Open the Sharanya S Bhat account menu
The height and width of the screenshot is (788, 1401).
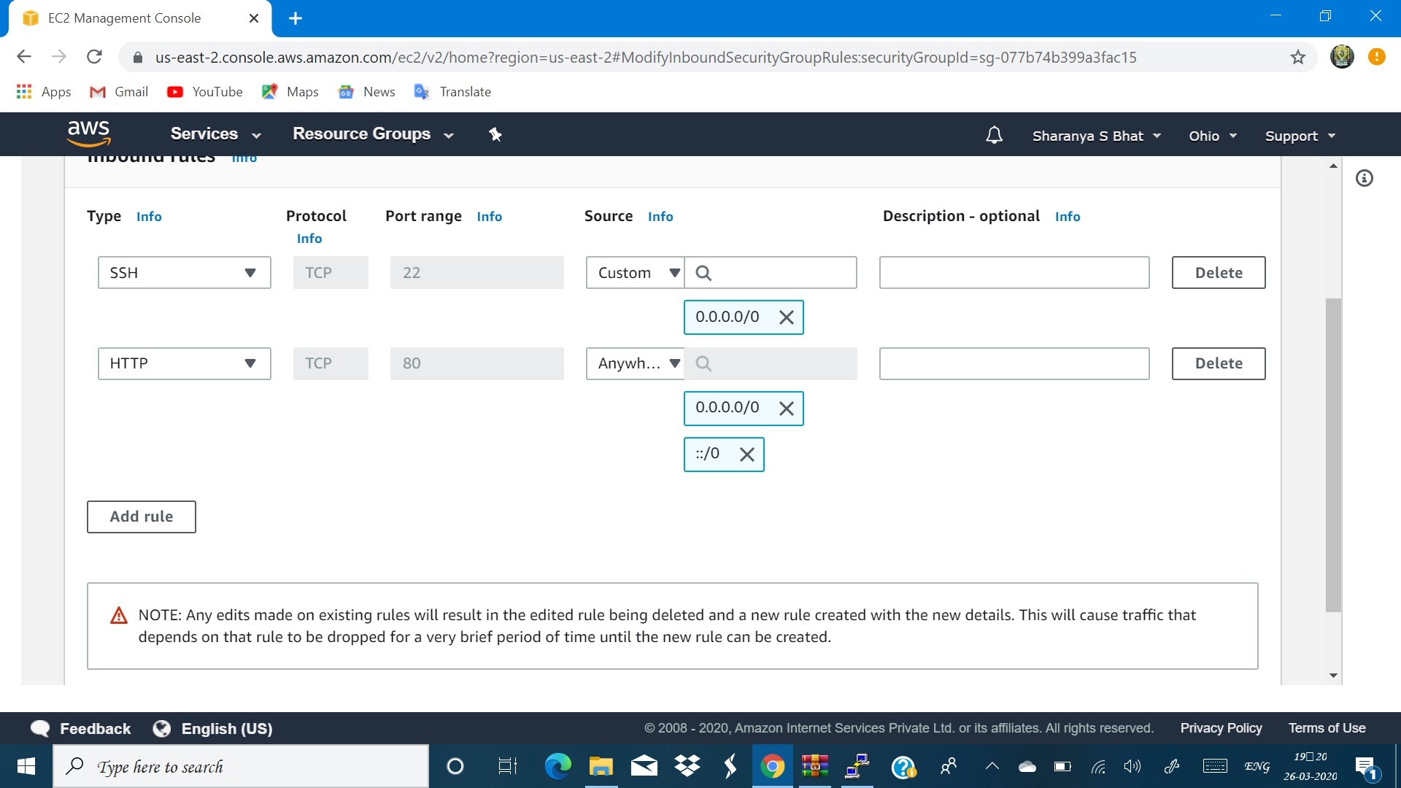point(1096,136)
